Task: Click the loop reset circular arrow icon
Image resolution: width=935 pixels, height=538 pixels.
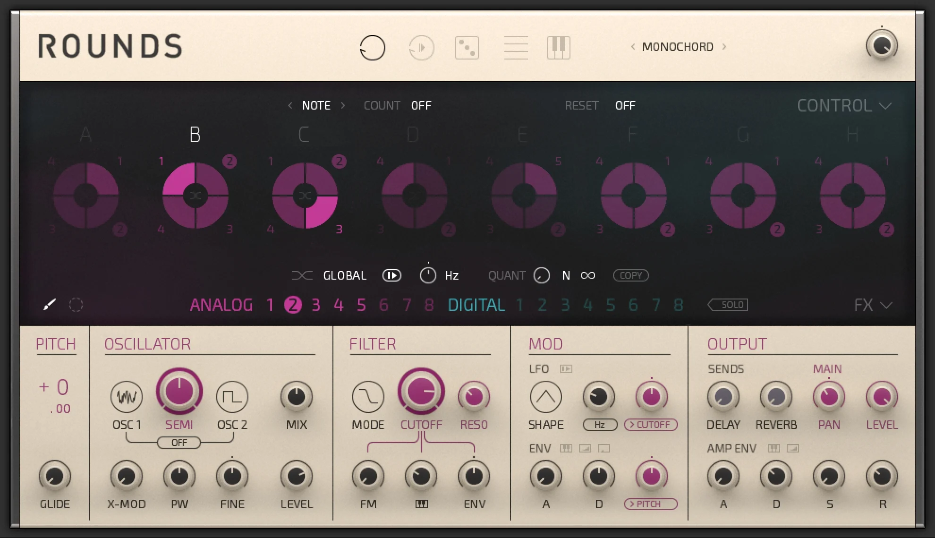Action: click(x=372, y=48)
